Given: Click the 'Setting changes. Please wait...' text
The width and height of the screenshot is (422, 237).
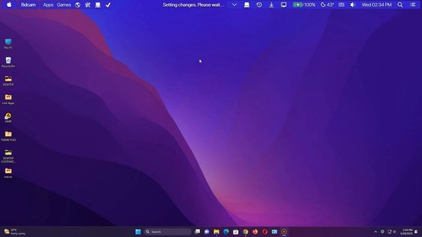Looking at the screenshot, I should (193, 5).
